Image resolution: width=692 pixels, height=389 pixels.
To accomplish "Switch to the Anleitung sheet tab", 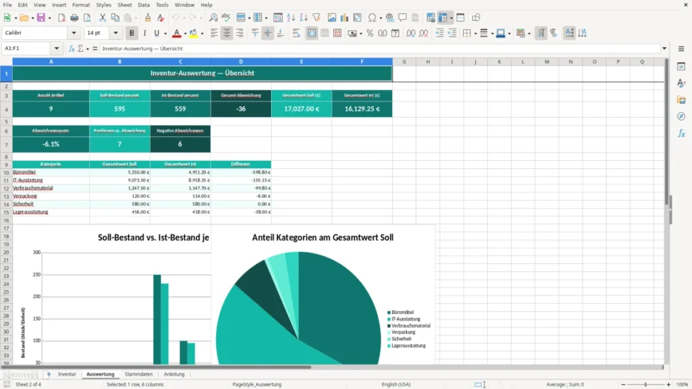I will pos(174,374).
